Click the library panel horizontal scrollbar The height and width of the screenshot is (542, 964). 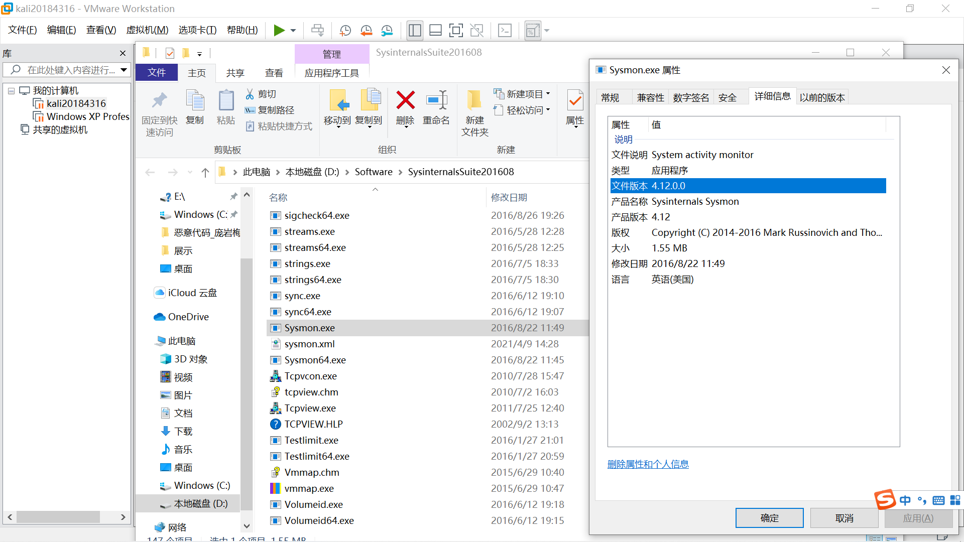58,516
